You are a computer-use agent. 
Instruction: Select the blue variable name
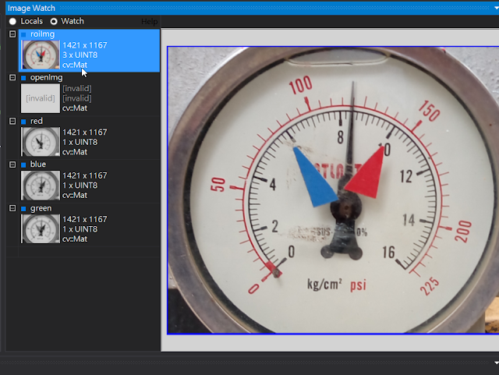point(38,165)
